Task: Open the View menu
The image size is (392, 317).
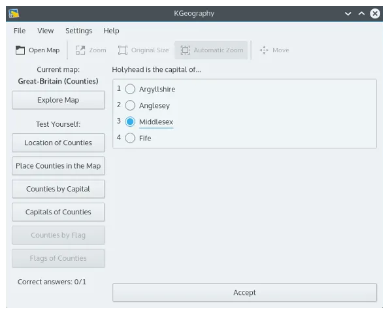Action: [x=46, y=31]
